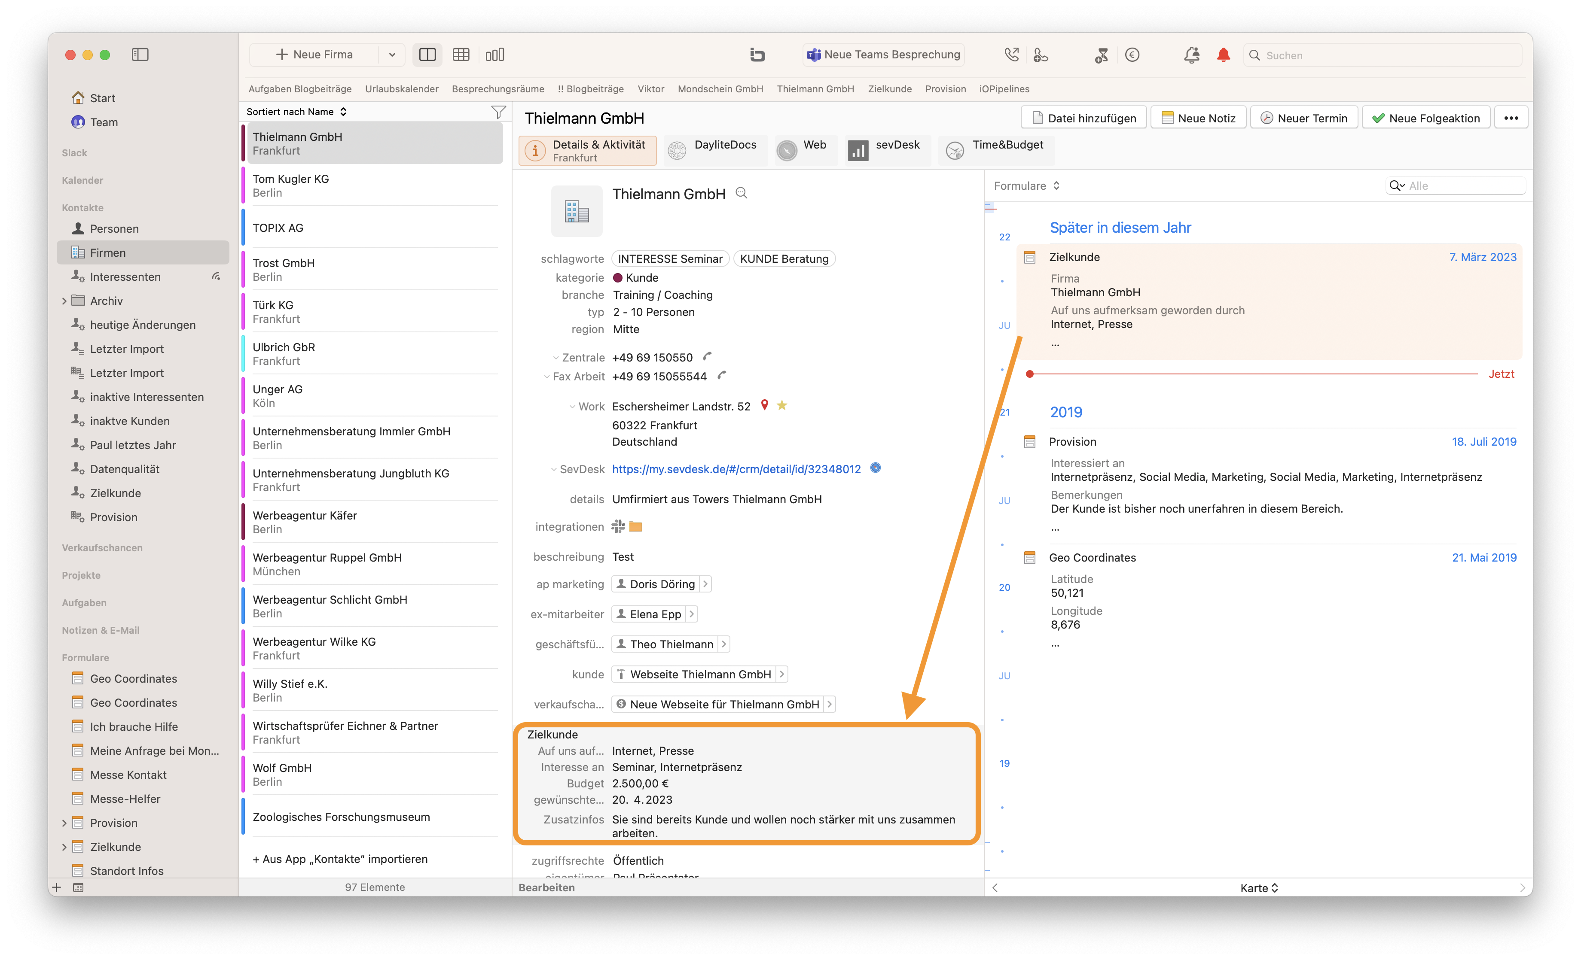Expand the Zielkunde forms group
Image resolution: width=1581 pixels, height=960 pixels.
click(x=64, y=847)
